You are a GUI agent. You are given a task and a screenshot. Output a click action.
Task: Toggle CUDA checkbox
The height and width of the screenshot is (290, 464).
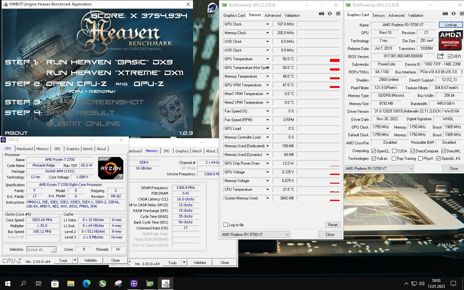tap(394, 151)
